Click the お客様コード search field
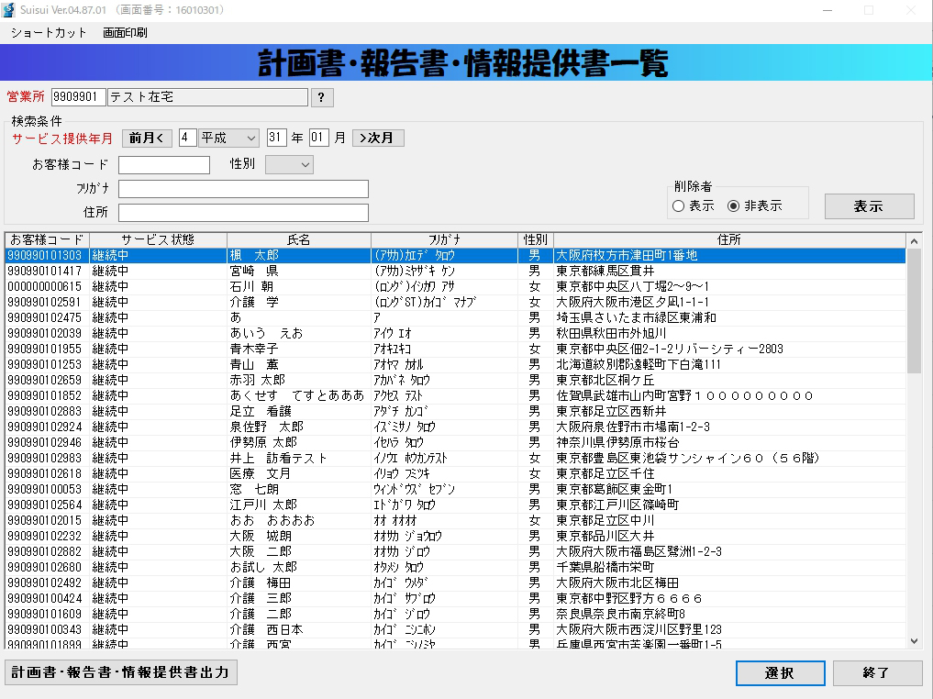Image resolution: width=933 pixels, height=699 pixels. (164, 165)
